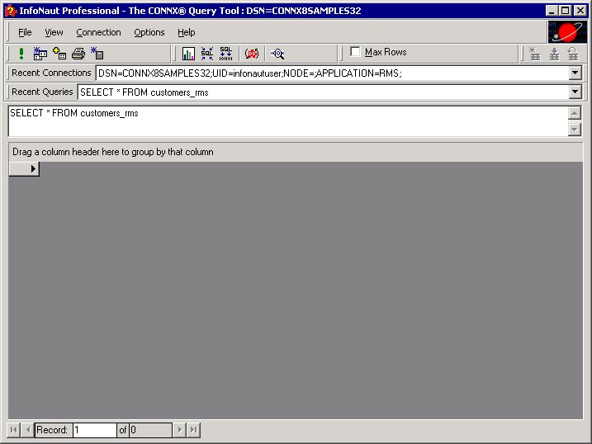
Task: Open the bar chart icon
Action: tap(188, 54)
